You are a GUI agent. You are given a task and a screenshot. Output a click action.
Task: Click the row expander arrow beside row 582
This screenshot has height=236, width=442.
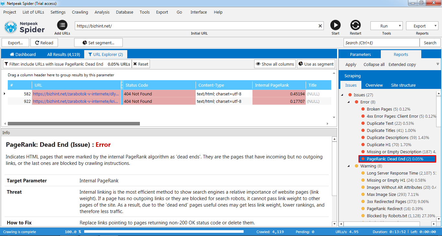4,94
